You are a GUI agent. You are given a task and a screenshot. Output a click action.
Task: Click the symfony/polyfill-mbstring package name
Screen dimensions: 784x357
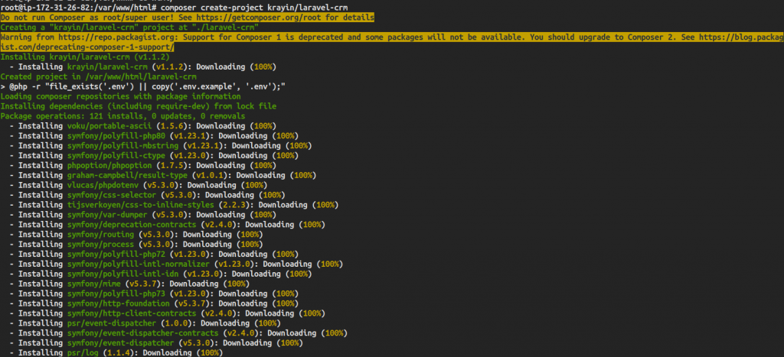(123, 146)
